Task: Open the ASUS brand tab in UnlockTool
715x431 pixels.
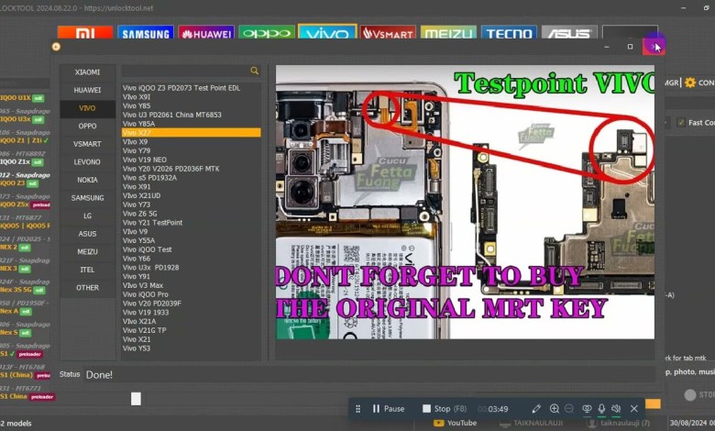Action: point(569,32)
